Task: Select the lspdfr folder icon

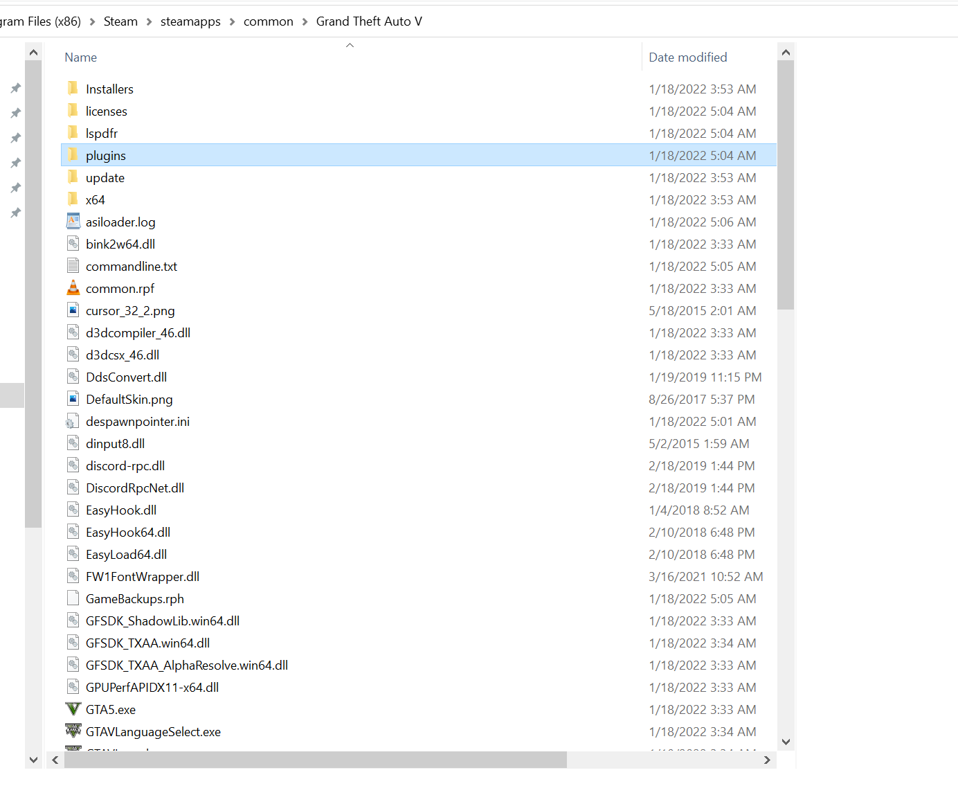Action: [73, 132]
